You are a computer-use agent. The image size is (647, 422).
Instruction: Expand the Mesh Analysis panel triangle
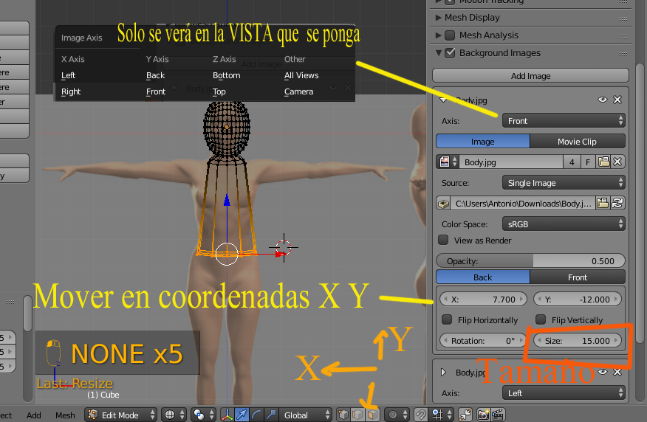[438, 35]
